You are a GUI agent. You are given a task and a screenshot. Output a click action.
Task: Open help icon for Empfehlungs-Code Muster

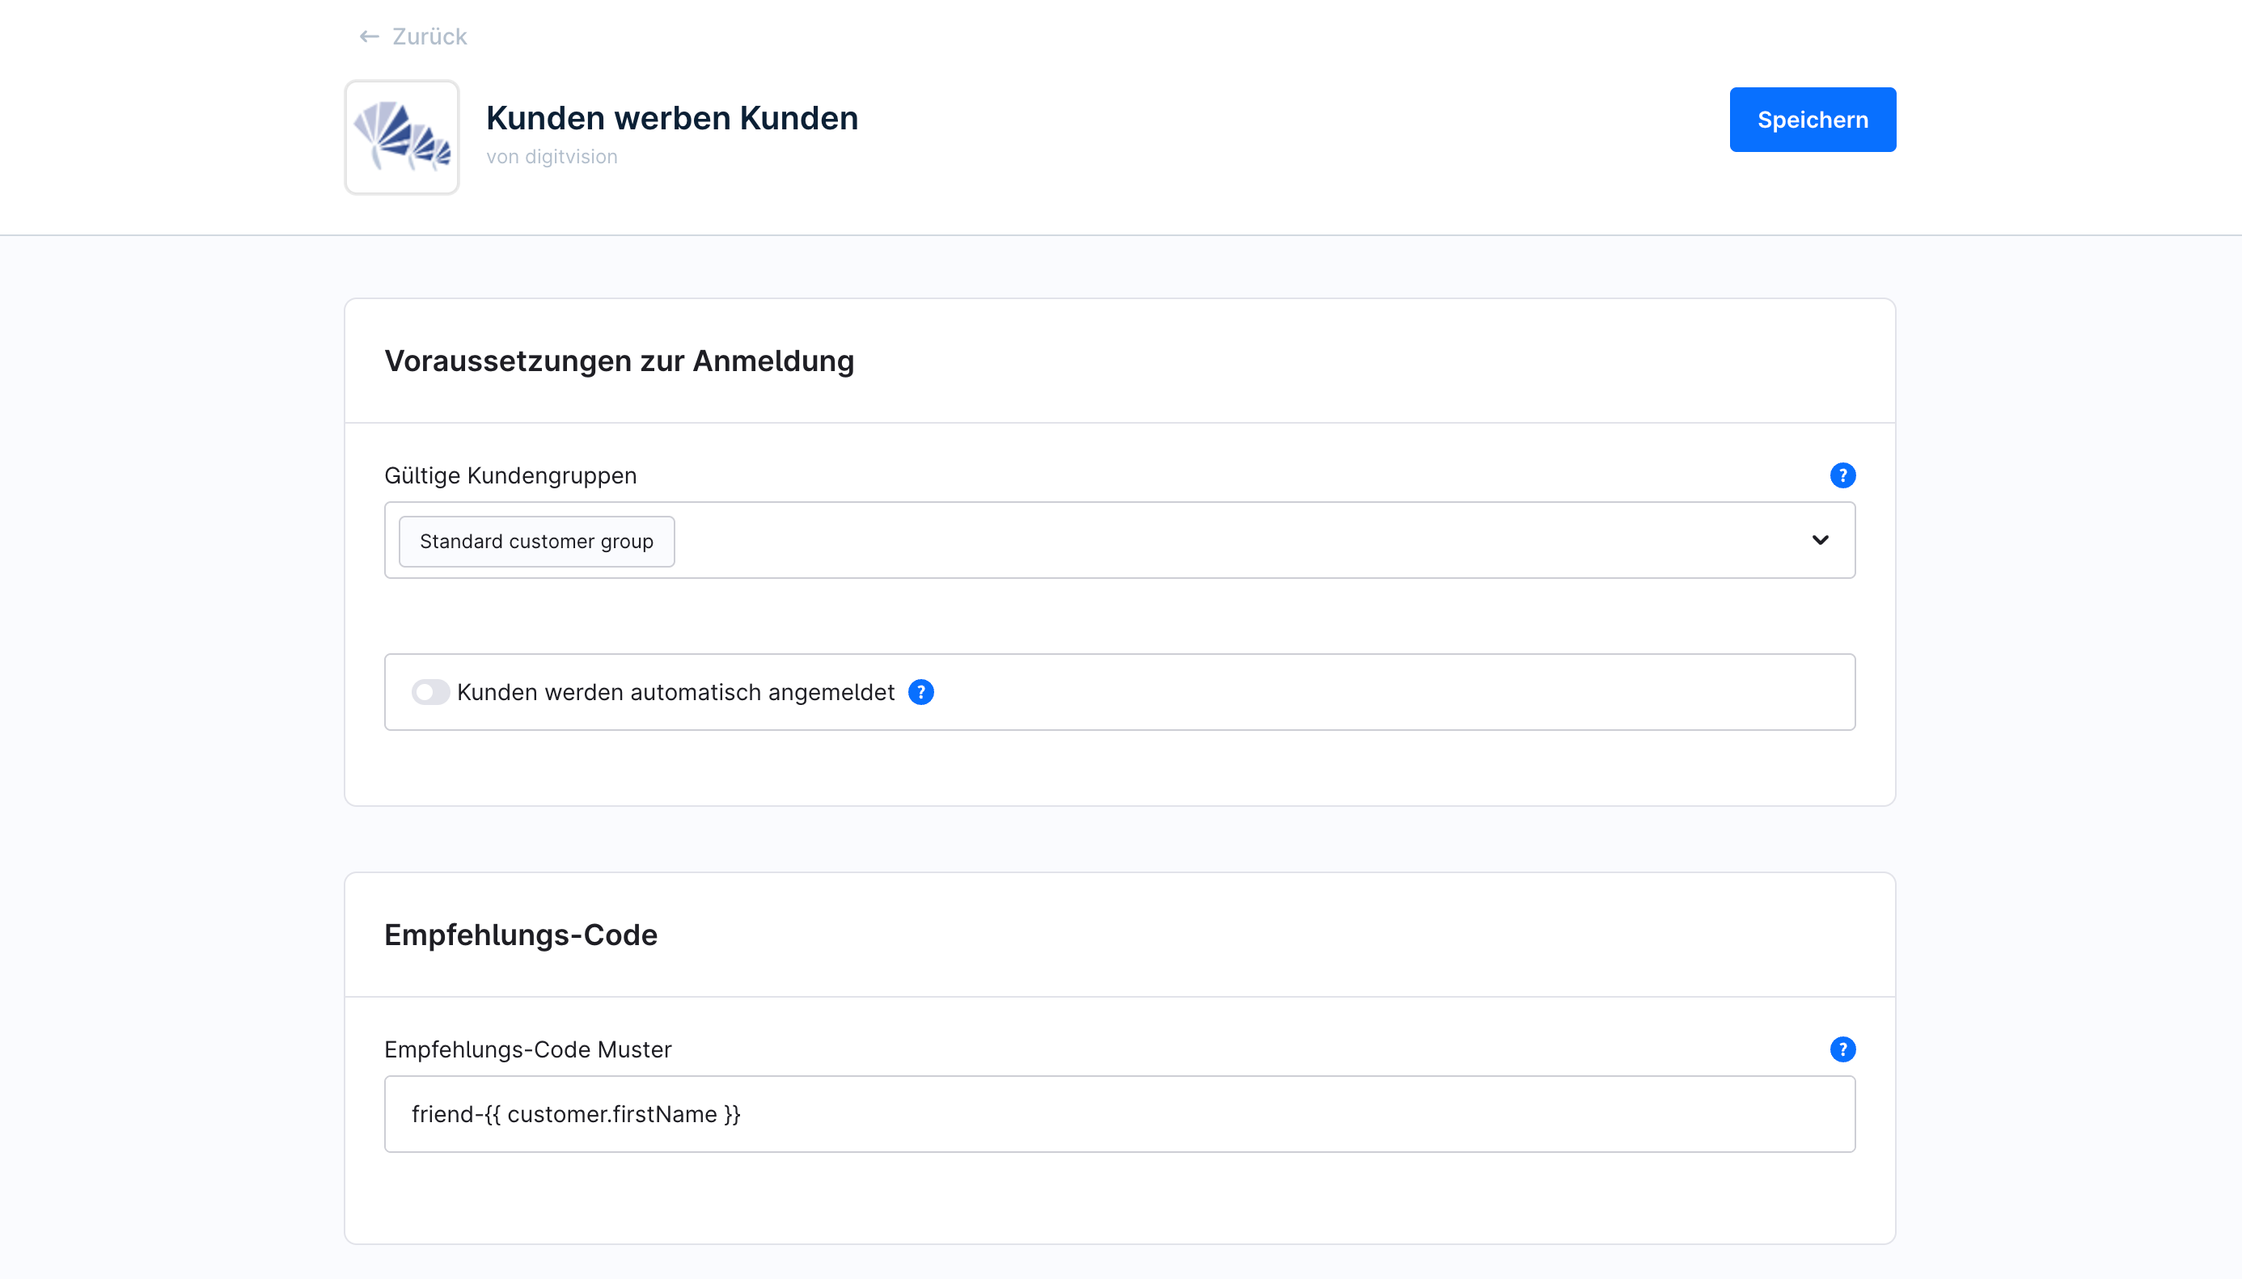click(x=1842, y=1049)
